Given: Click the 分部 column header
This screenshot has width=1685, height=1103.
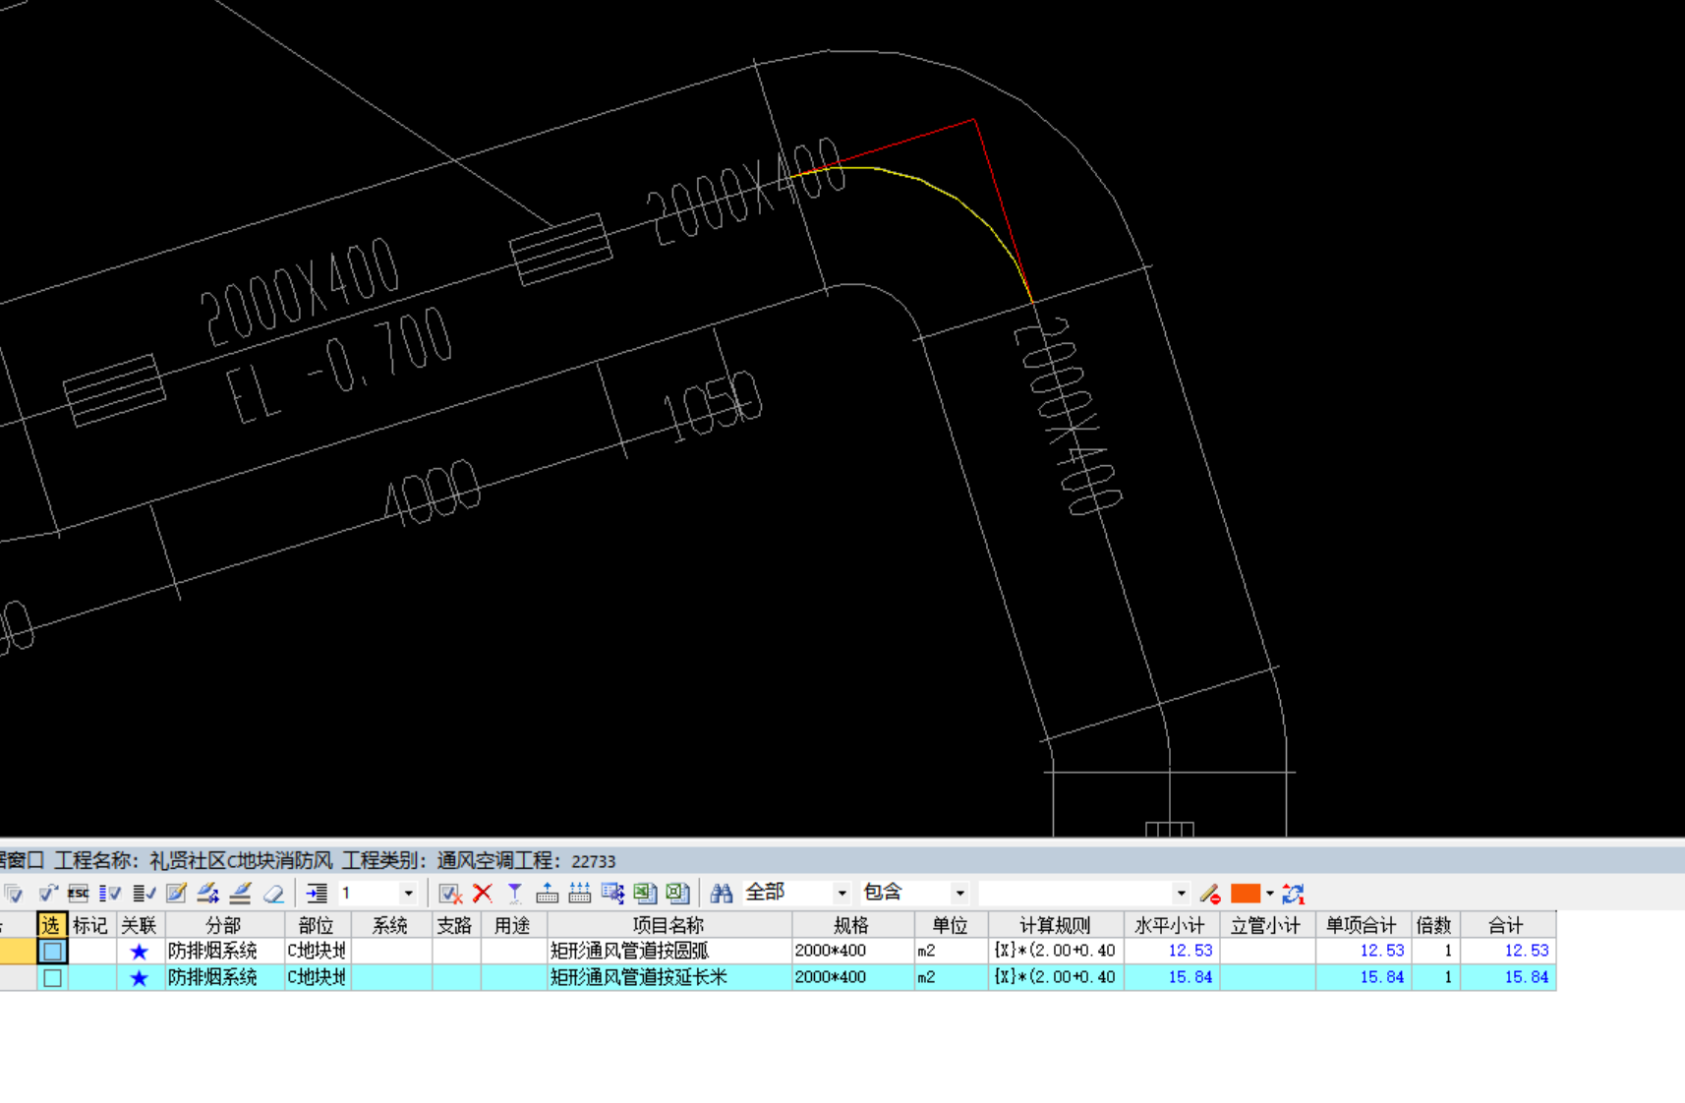Looking at the screenshot, I should pos(224,925).
